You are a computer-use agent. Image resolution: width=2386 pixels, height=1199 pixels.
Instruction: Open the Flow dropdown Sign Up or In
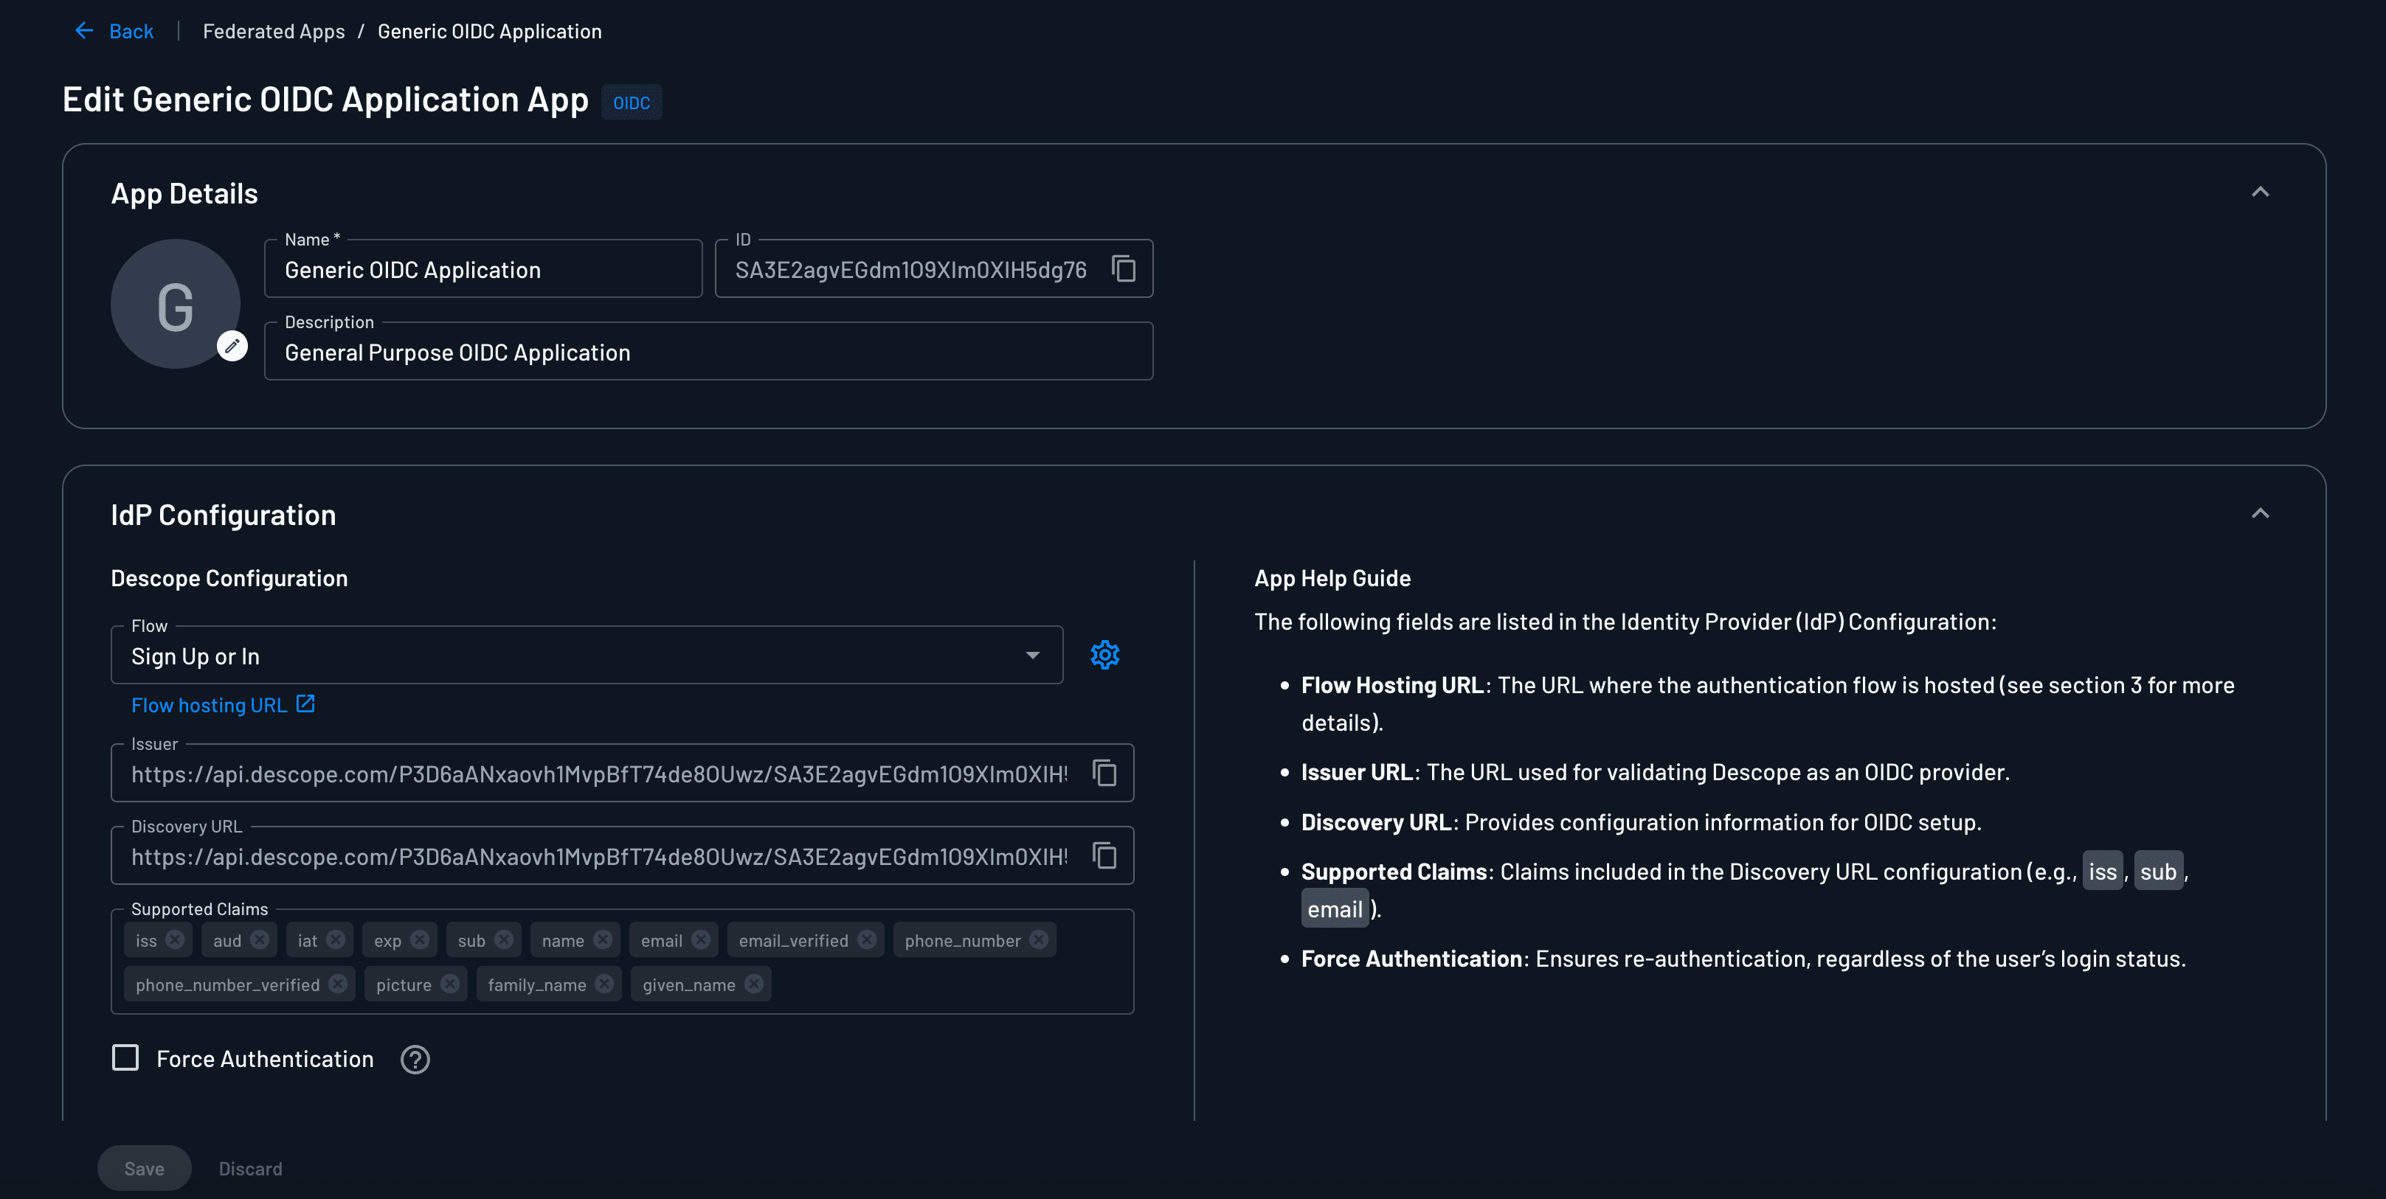click(587, 656)
